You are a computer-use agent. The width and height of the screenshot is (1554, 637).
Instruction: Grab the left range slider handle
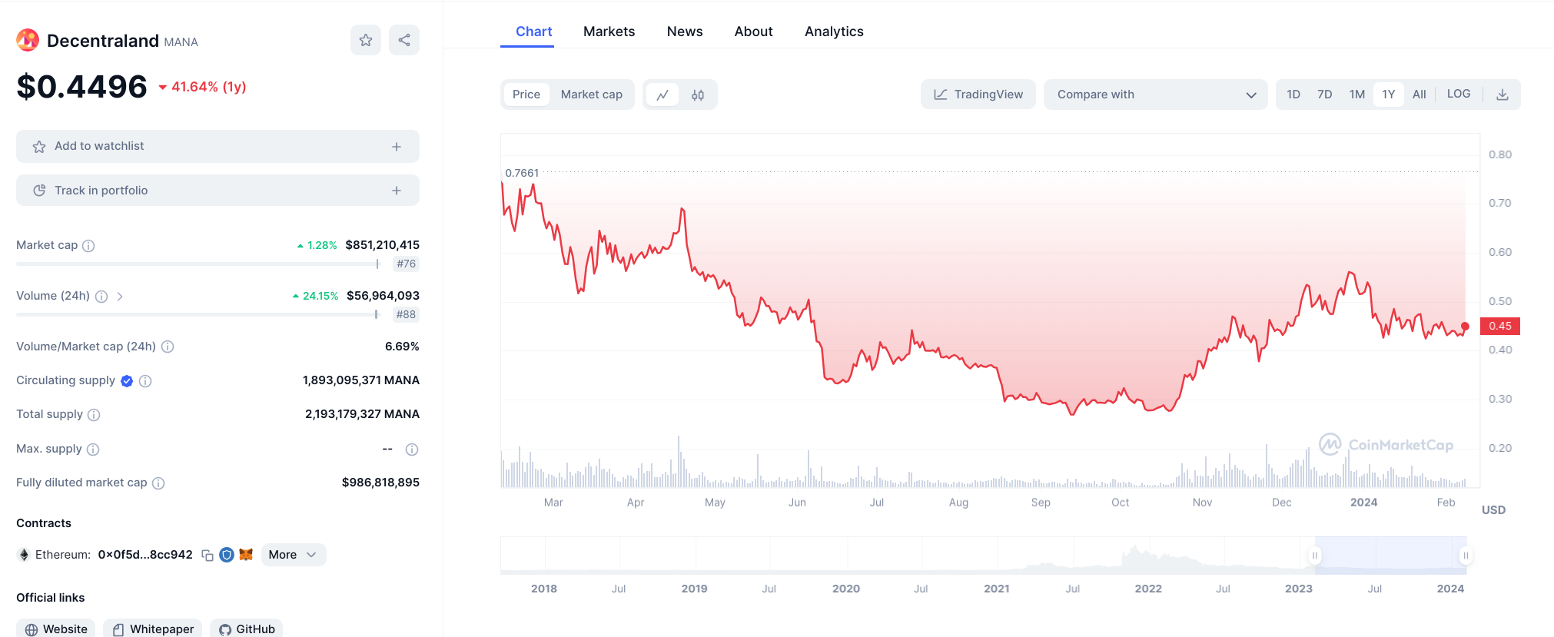1315,556
